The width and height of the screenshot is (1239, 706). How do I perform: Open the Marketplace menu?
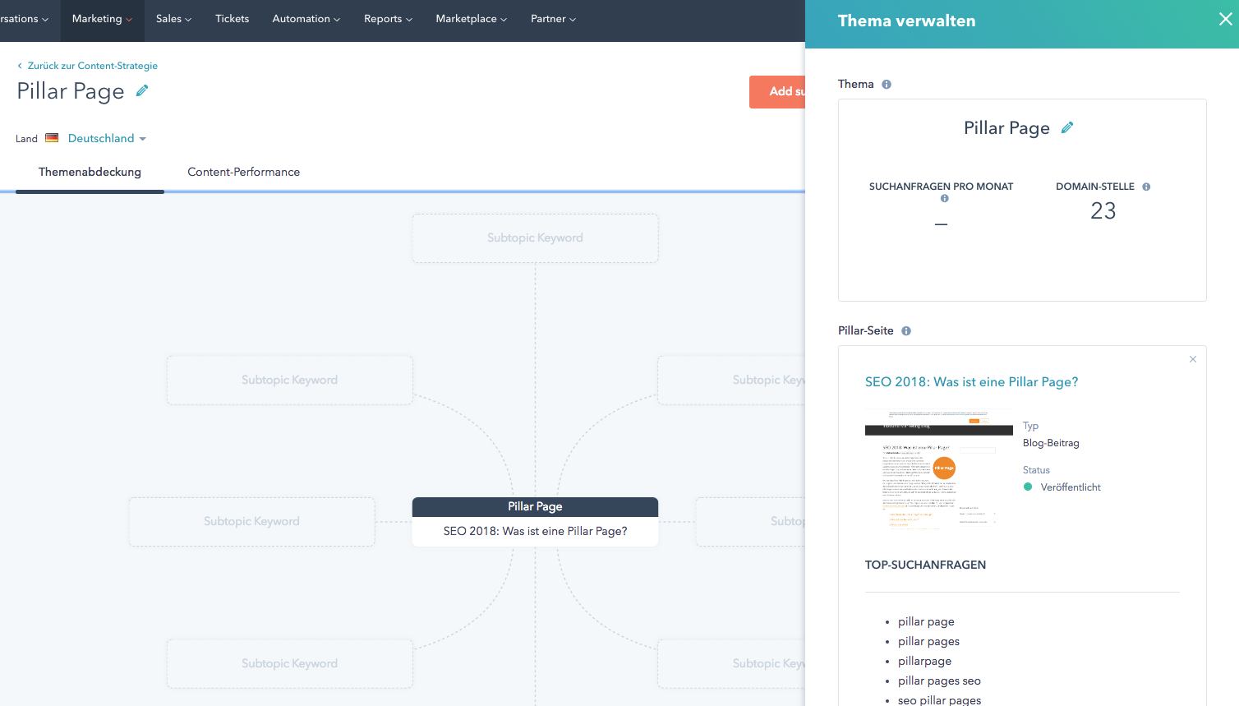(x=471, y=19)
